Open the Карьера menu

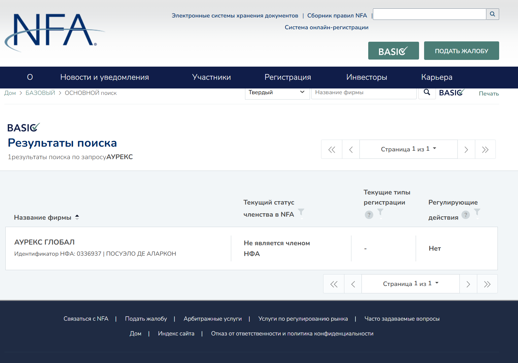click(437, 77)
